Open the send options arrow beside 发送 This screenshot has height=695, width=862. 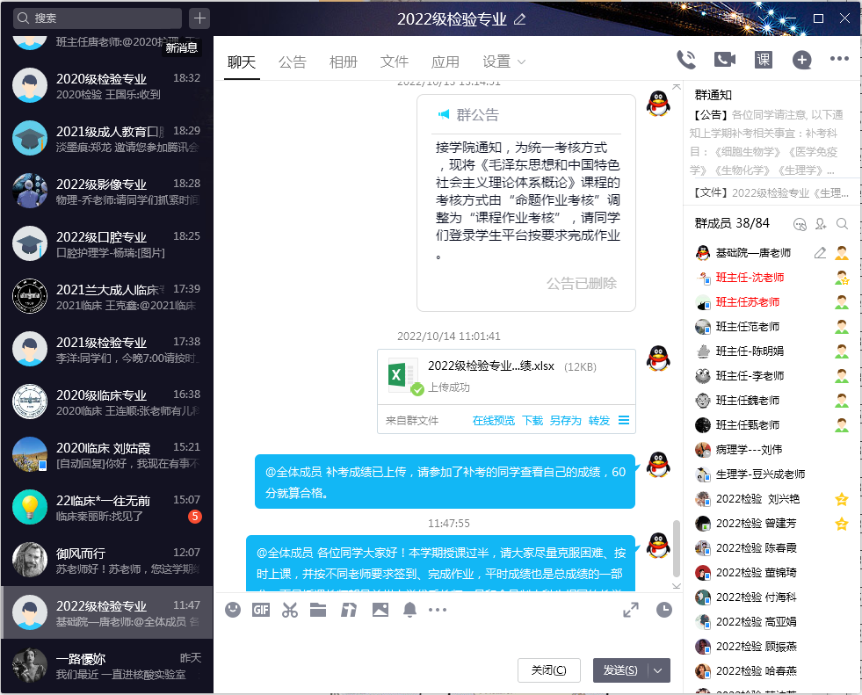pyautogui.click(x=658, y=670)
